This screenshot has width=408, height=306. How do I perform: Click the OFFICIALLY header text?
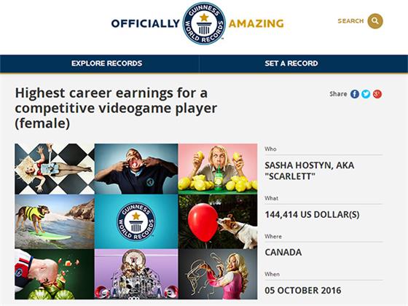click(x=146, y=23)
